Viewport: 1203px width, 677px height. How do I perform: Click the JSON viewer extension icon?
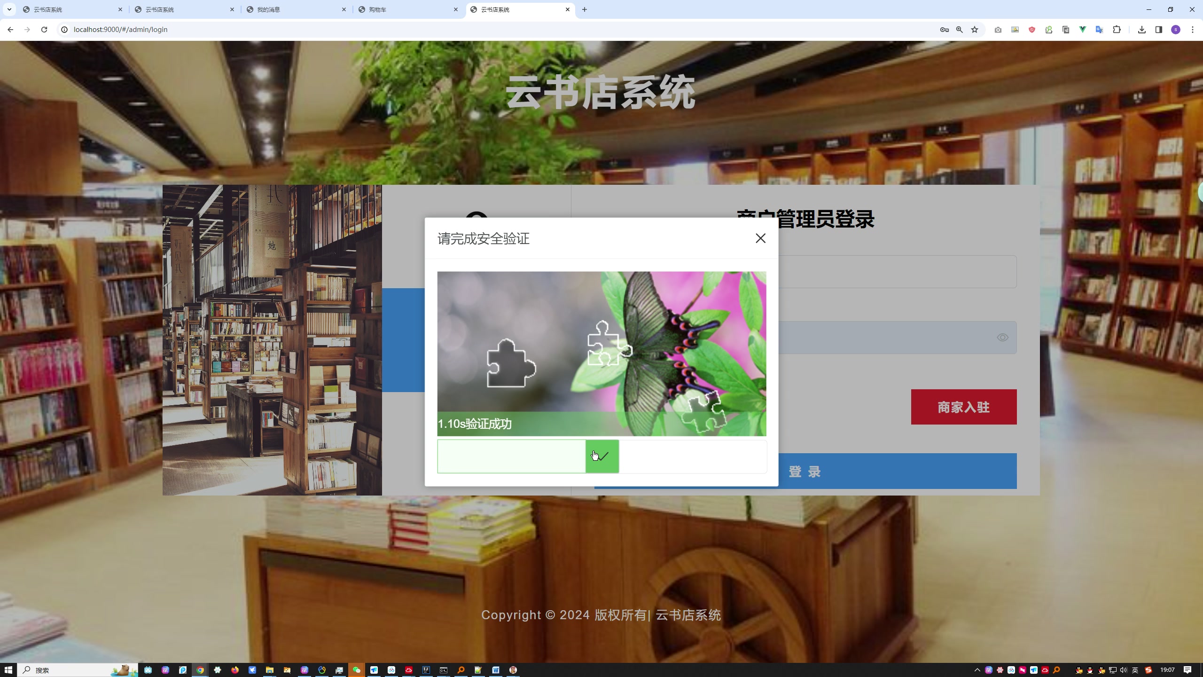(x=1049, y=30)
